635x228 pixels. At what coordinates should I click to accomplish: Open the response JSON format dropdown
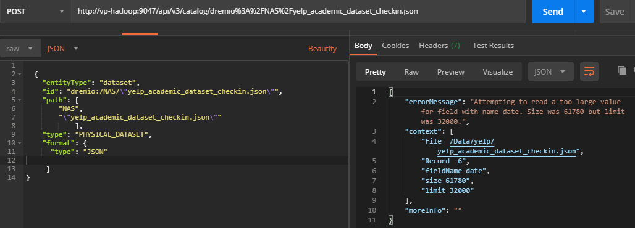point(551,72)
